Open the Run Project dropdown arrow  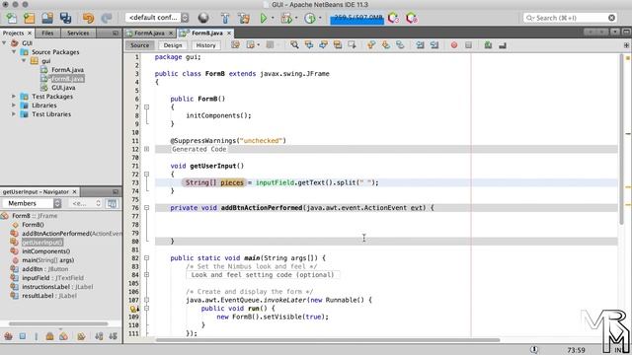tap(273, 18)
